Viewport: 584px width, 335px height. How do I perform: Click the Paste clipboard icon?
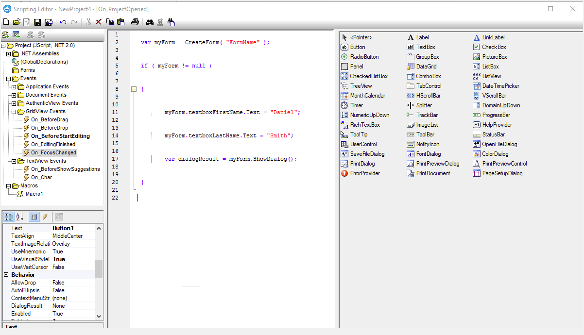[121, 22]
